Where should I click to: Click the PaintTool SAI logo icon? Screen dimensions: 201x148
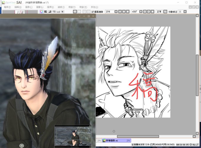point(4,2)
